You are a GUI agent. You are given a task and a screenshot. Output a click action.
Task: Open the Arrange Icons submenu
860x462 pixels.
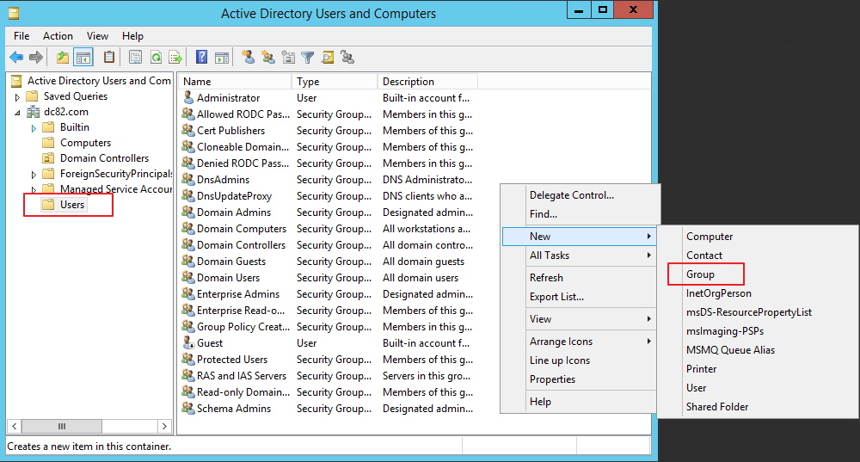pyautogui.click(x=579, y=342)
